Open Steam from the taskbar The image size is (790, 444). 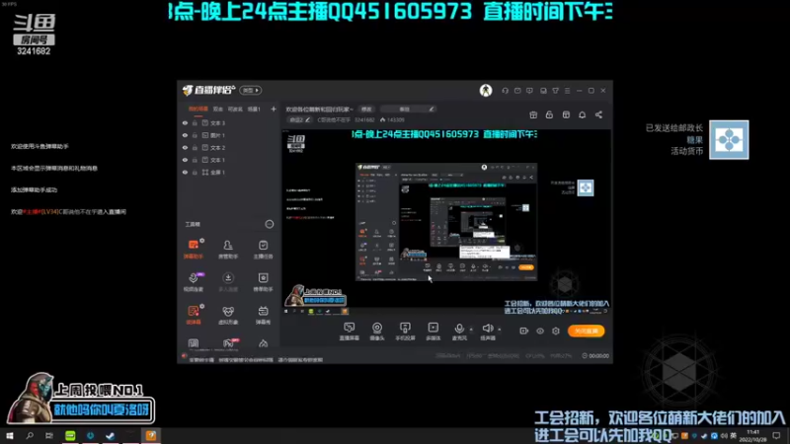111,436
